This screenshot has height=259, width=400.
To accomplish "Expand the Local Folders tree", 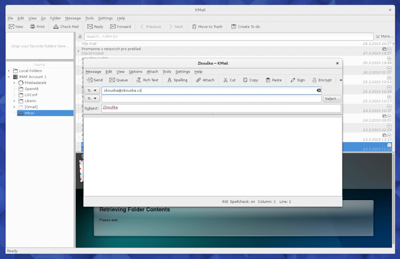I will pos(9,71).
